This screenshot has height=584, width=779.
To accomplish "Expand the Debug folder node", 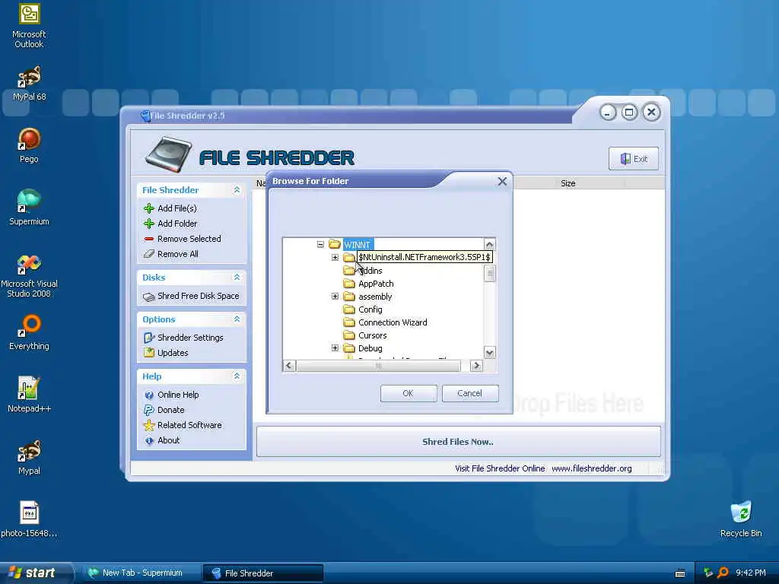I will click(x=335, y=348).
